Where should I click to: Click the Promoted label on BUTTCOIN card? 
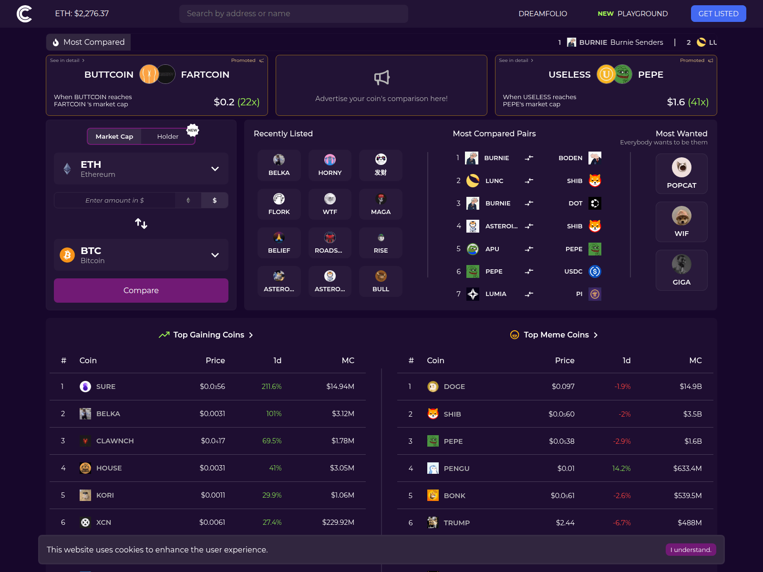pyautogui.click(x=247, y=61)
